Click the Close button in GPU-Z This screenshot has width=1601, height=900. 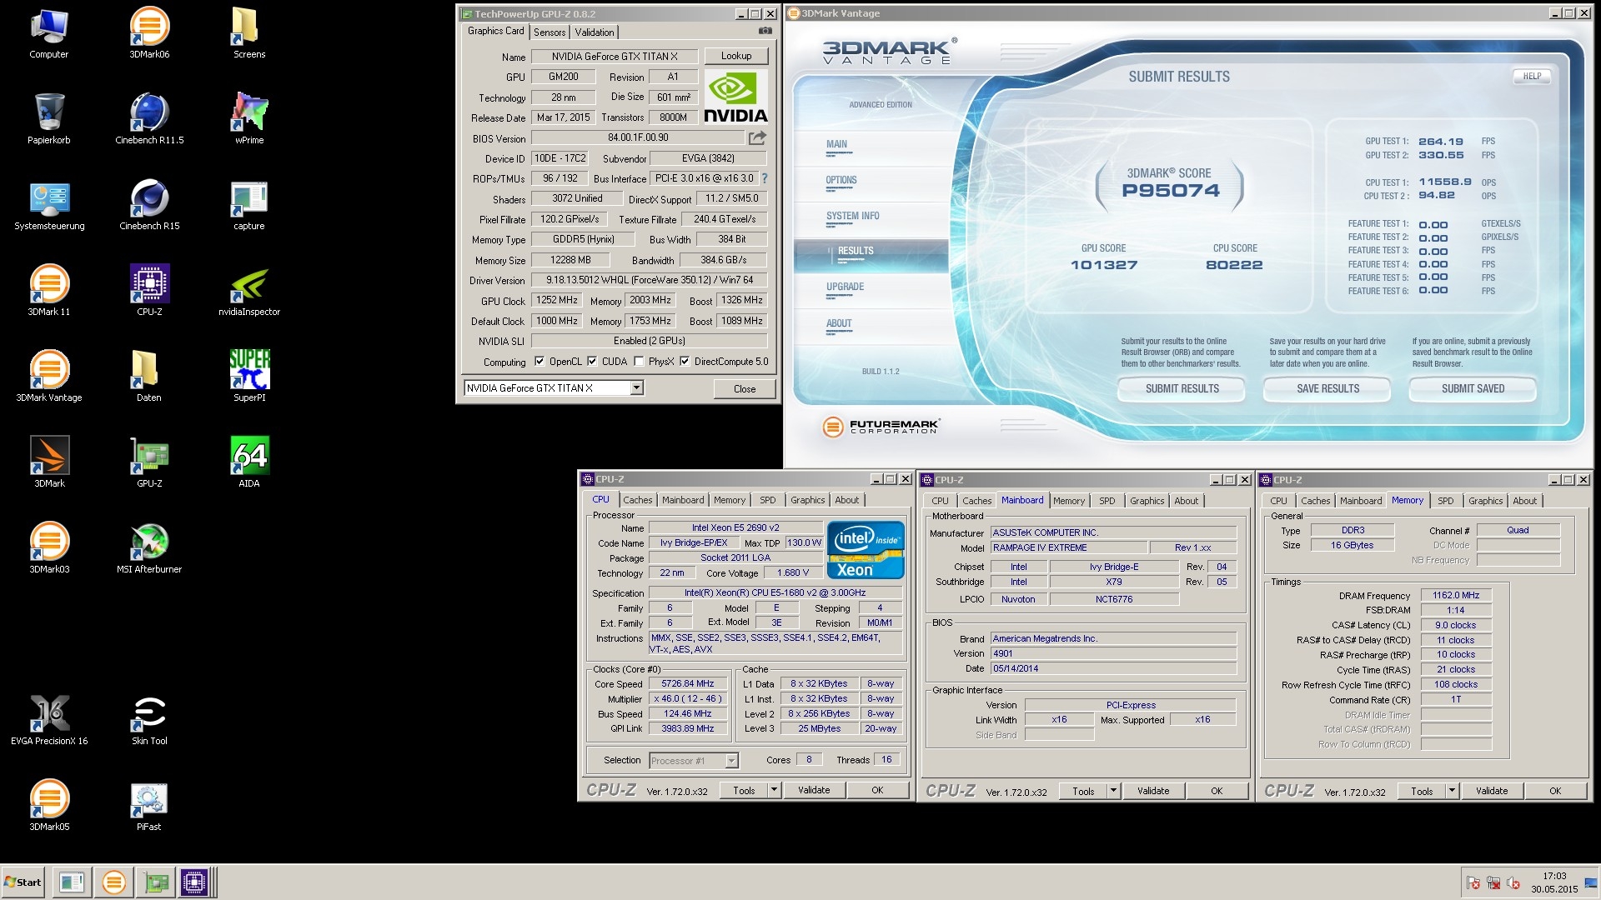tap(745, 389)
